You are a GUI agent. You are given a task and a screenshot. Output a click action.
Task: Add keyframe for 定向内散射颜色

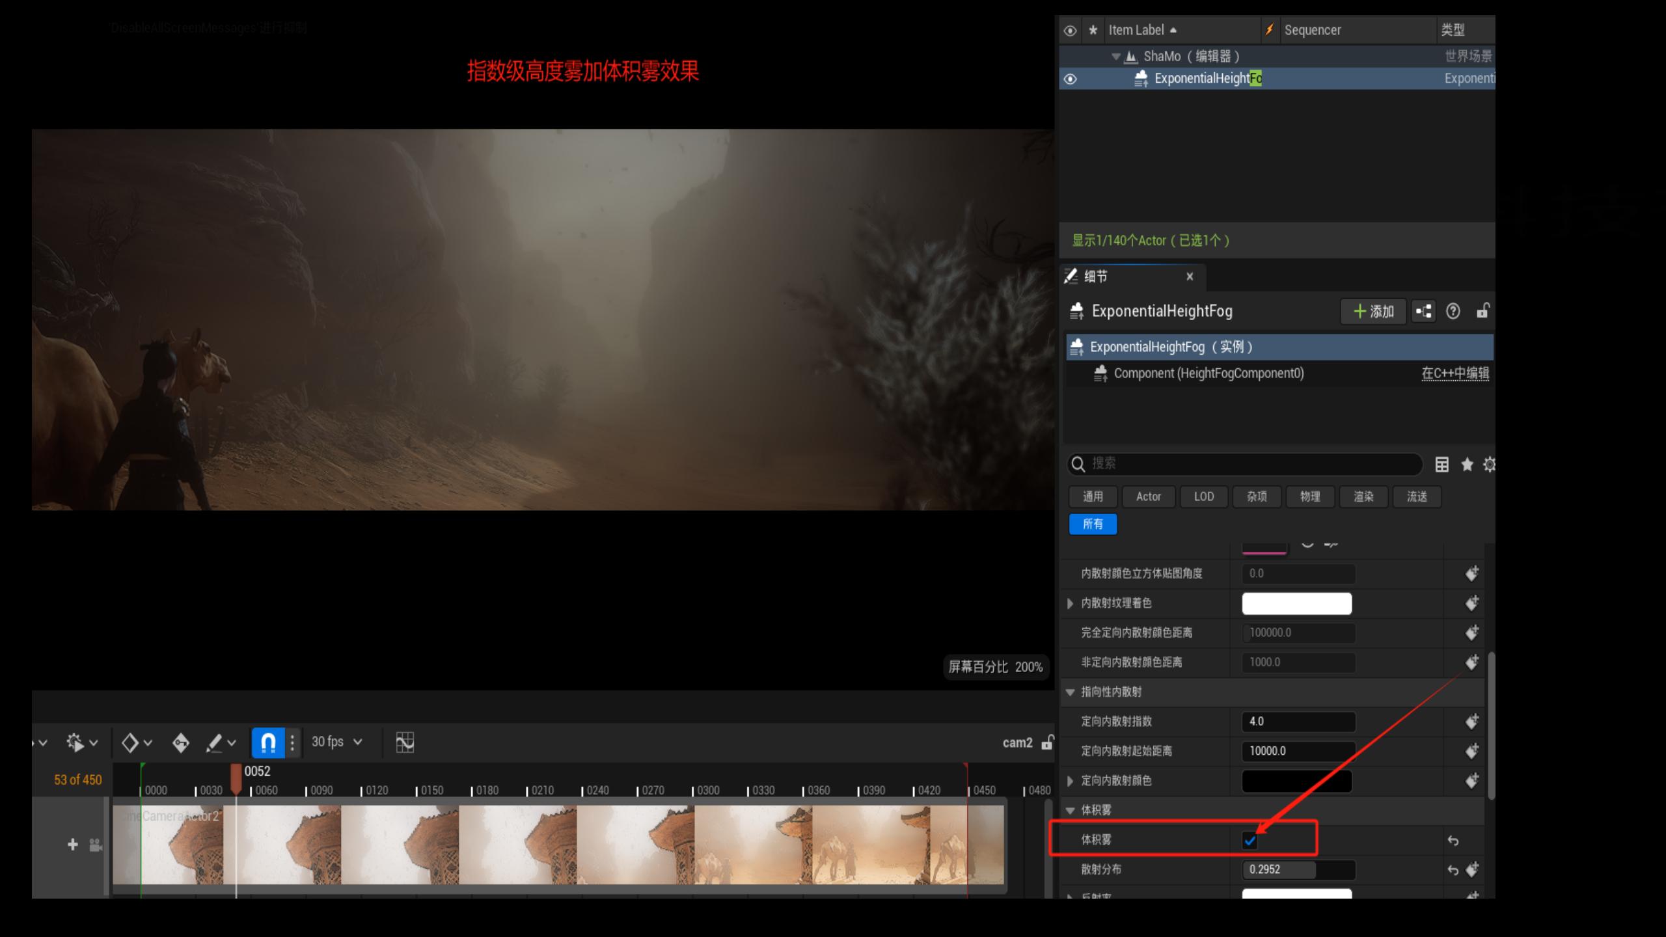(1471, 781)
